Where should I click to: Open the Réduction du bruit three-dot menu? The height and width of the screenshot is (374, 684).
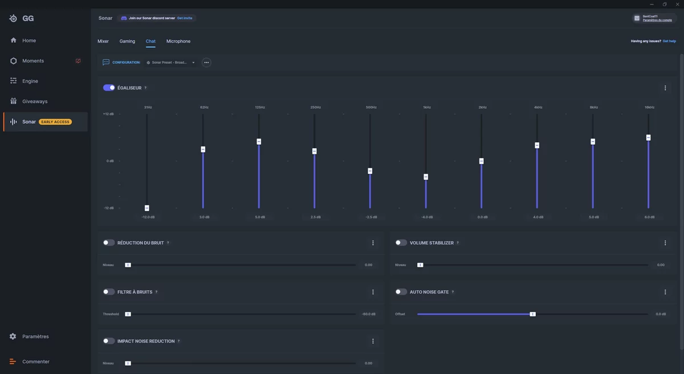[x=373, y=243]
